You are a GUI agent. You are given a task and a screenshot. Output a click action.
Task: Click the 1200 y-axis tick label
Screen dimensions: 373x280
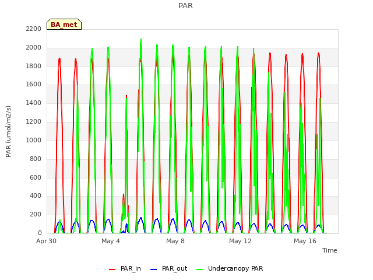pyautogui.click(x=34, y=121)
